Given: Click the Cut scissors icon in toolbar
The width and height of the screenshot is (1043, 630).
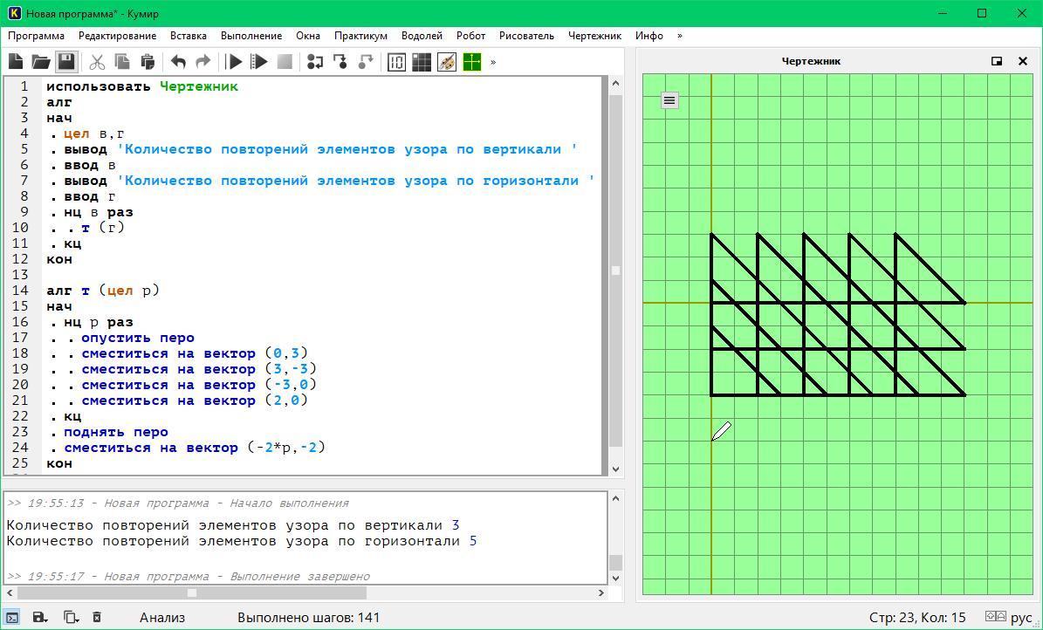Looking at the screenshot, I should tap(97, 62).
